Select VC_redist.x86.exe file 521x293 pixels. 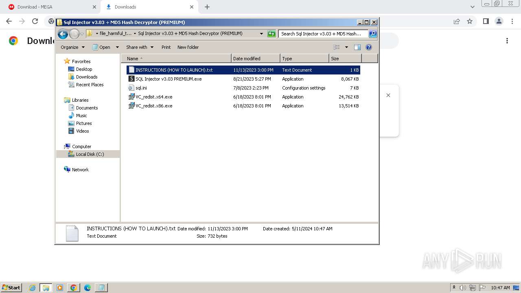tap(243, 106)
